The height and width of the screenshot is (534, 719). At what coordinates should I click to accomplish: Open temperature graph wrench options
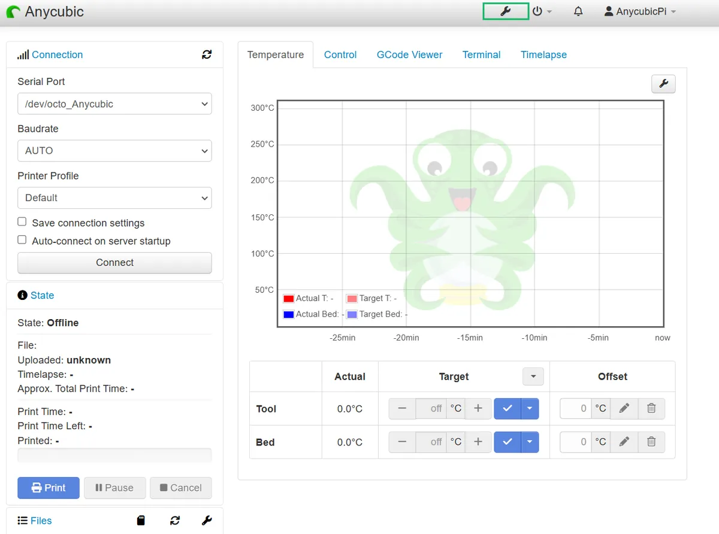pyautogui.click(x=663, y=84)
